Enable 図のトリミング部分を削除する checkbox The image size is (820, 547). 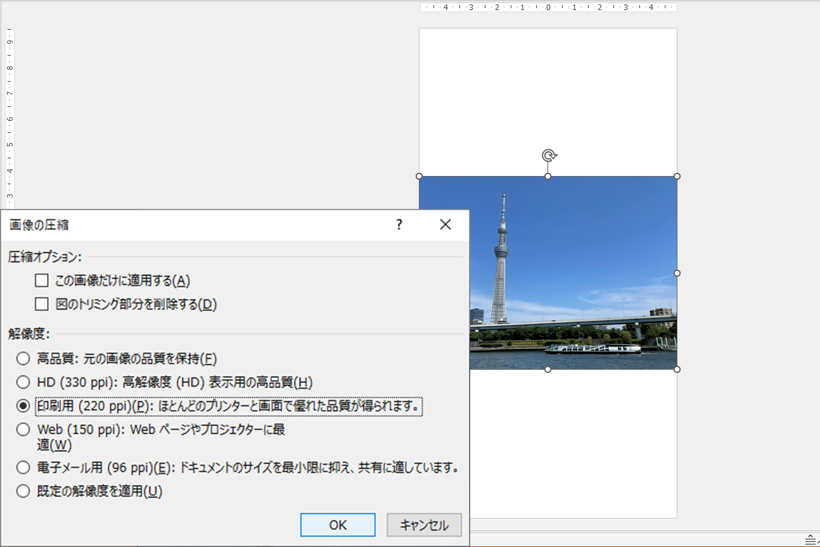41,304
